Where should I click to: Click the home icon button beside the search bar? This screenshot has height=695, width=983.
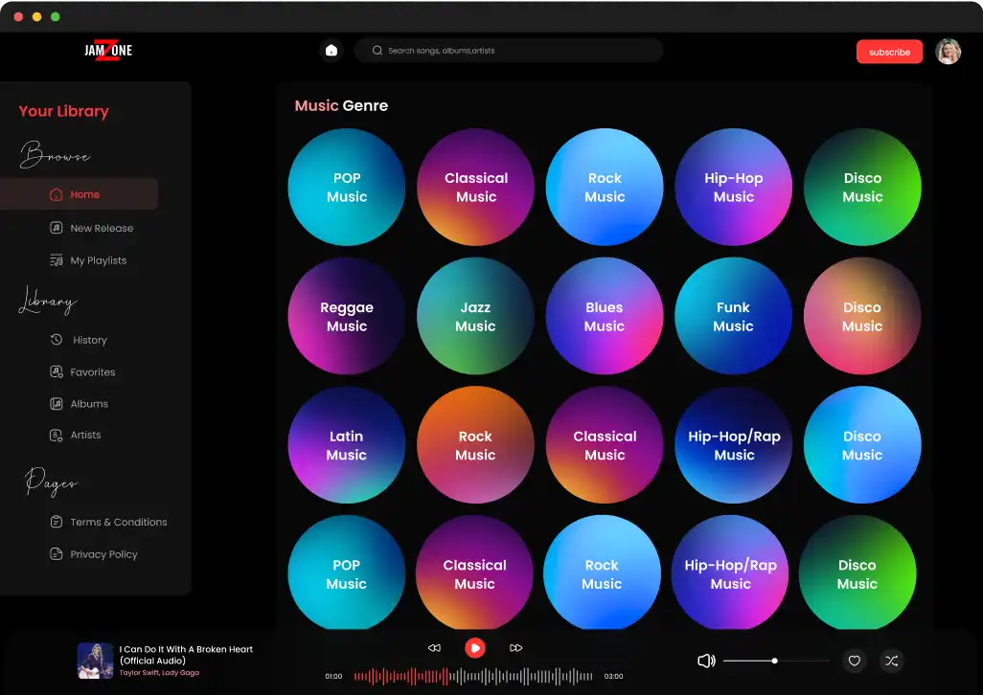tap(331, 51)
